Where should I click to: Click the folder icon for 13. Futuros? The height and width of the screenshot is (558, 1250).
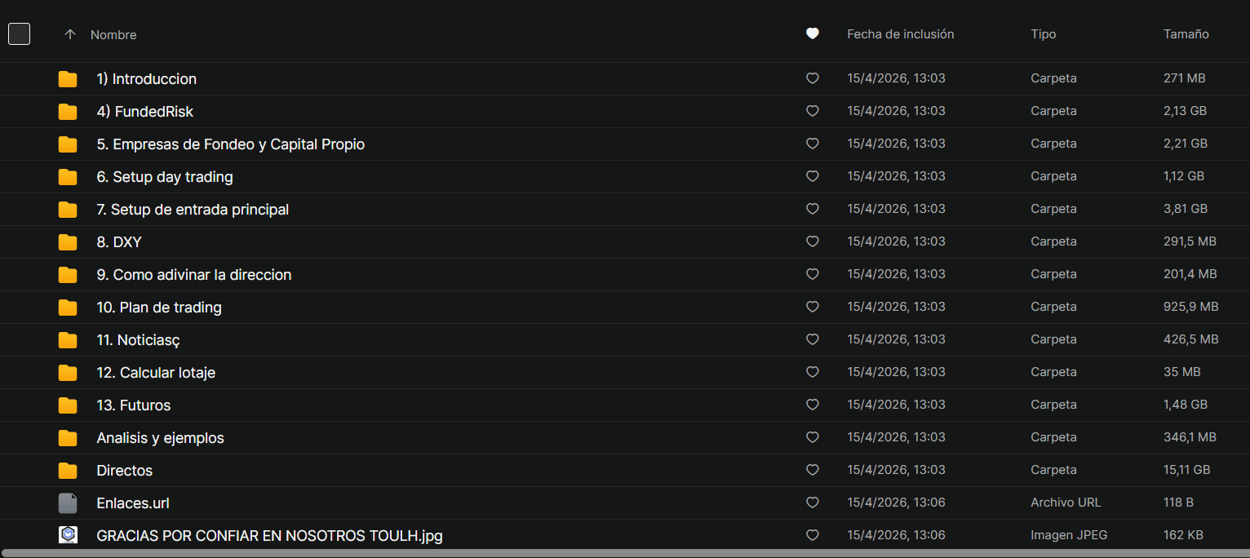click(x=68, y=405)
